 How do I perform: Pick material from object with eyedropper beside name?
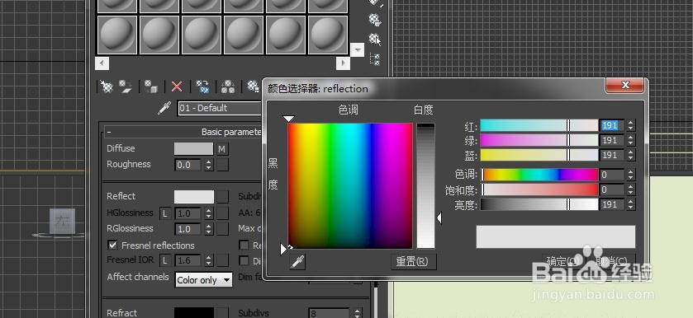(164, 108)
